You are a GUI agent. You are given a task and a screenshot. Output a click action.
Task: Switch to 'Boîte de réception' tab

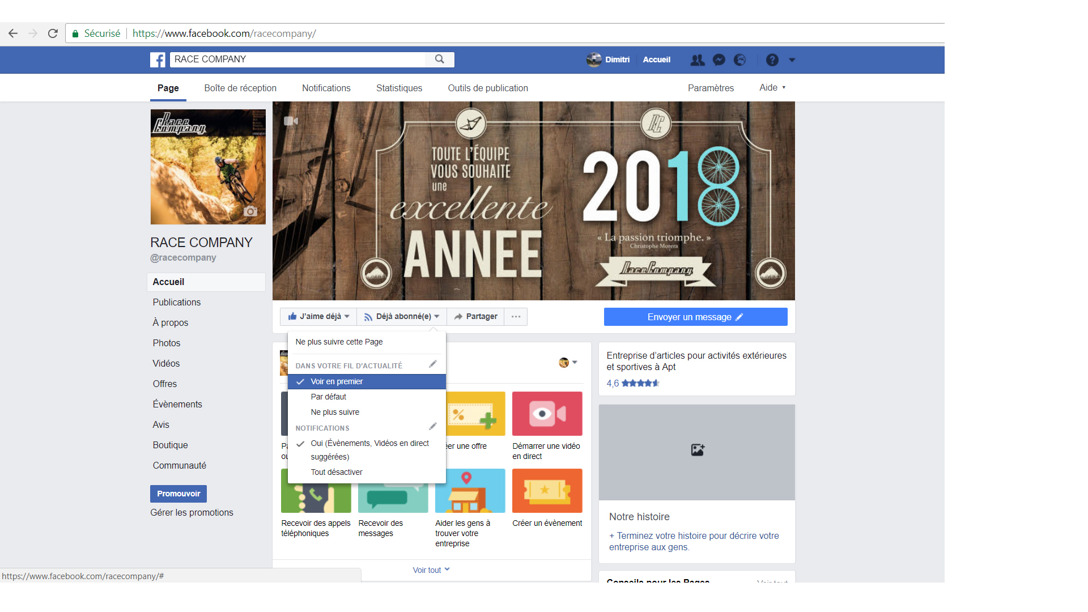click(240, 88)
